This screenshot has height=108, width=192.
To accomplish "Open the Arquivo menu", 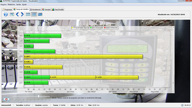I will tap(3, 5).
